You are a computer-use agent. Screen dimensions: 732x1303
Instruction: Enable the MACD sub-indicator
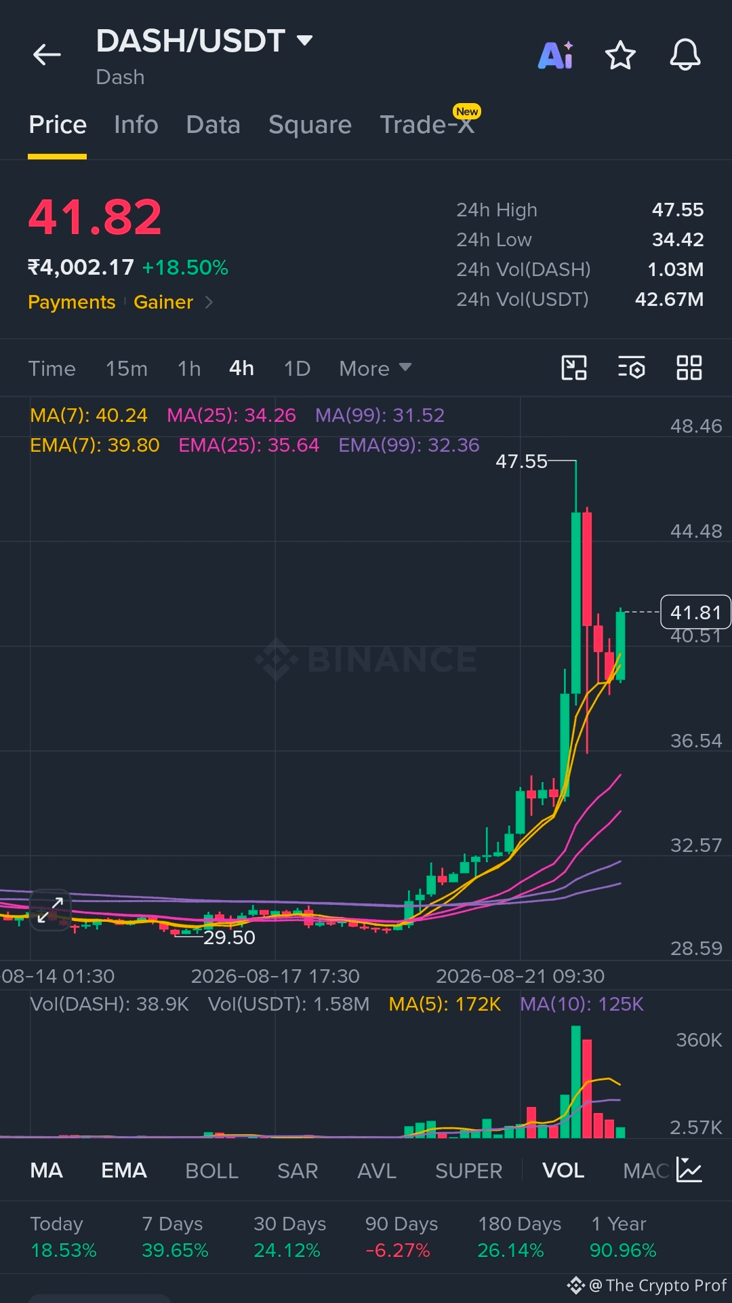tap(646, 1171)
